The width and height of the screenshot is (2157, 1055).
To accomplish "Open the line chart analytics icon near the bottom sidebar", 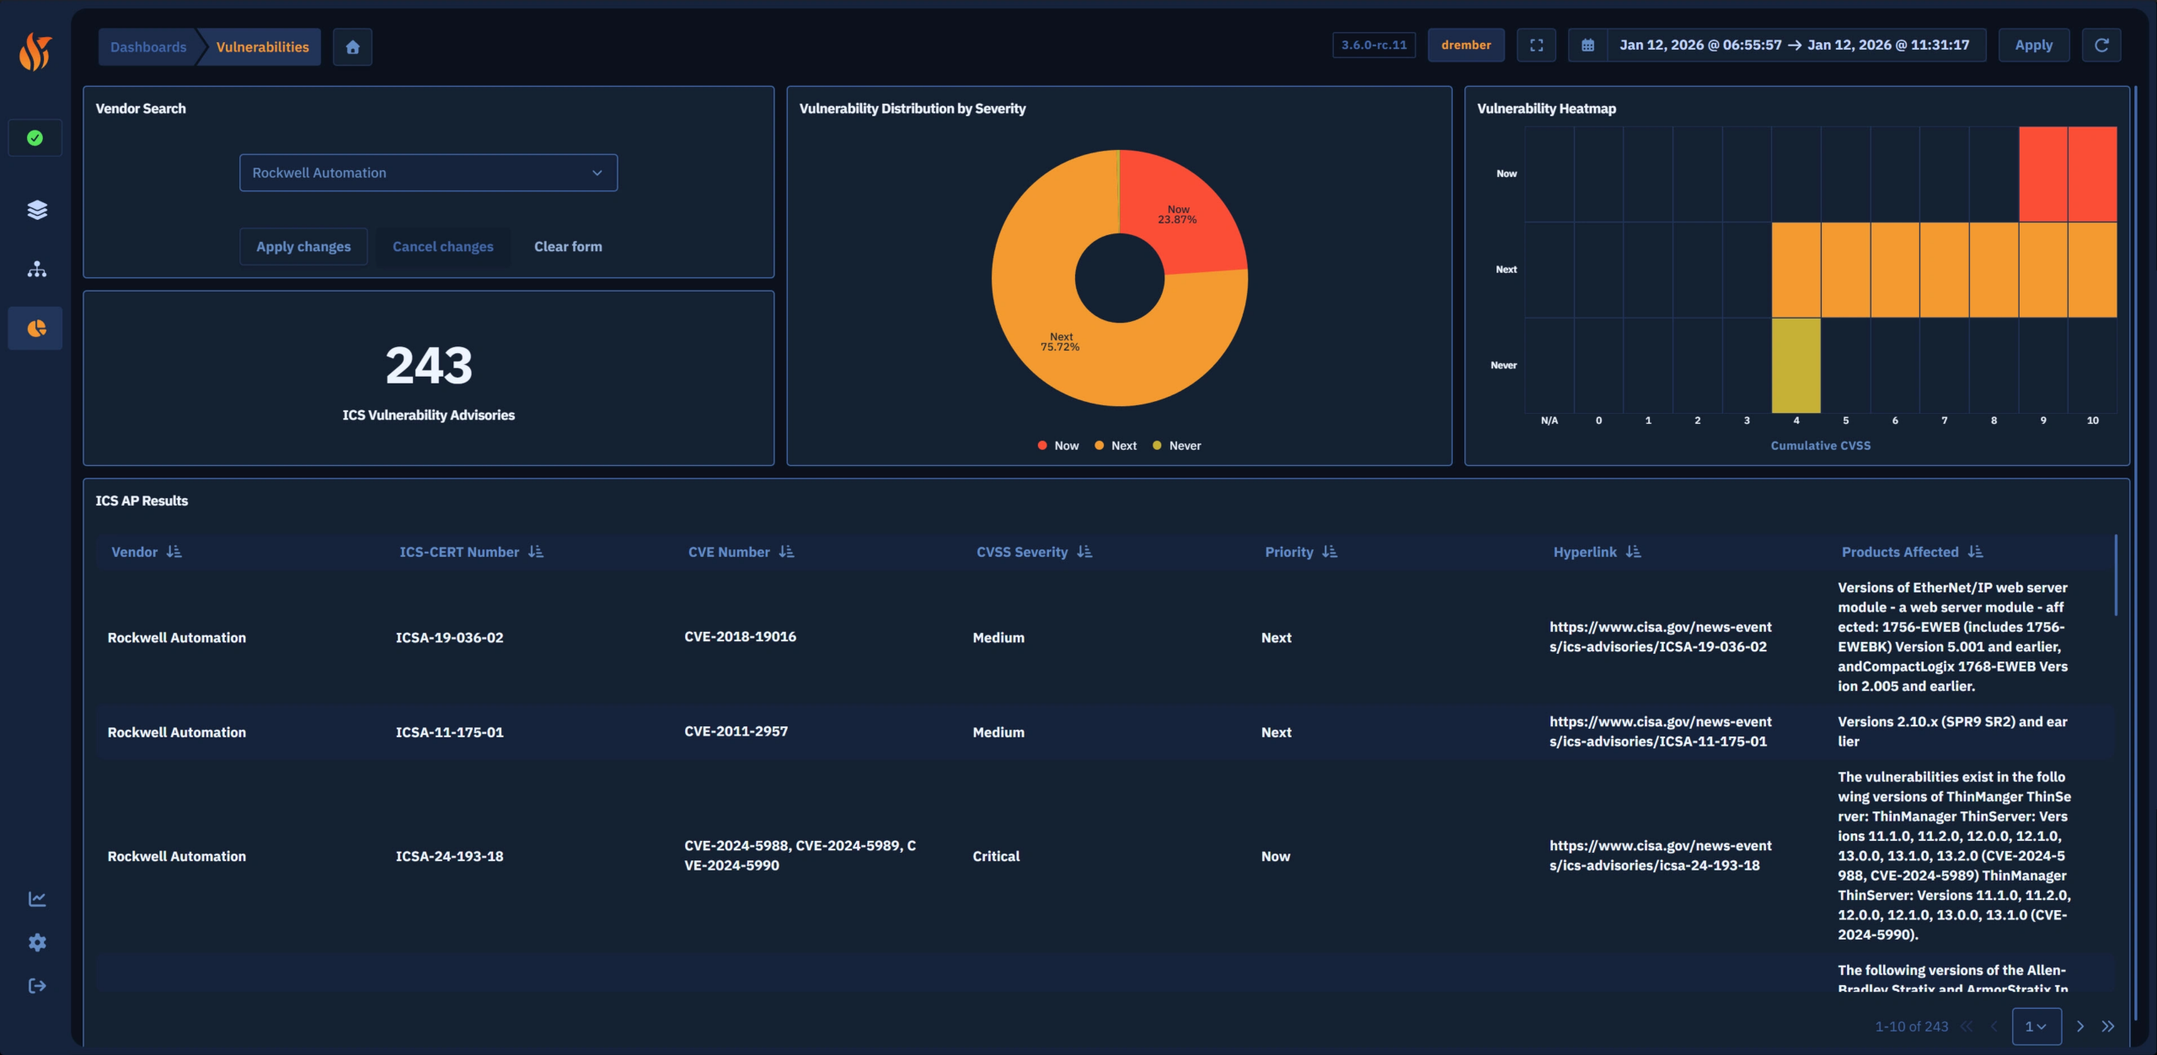I will [x=35, y=898].
